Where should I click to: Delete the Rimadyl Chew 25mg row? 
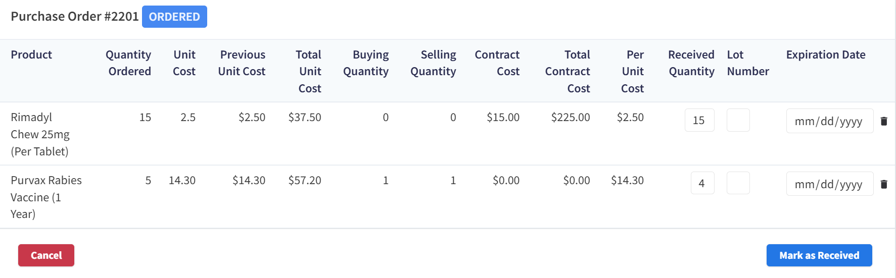884,121
